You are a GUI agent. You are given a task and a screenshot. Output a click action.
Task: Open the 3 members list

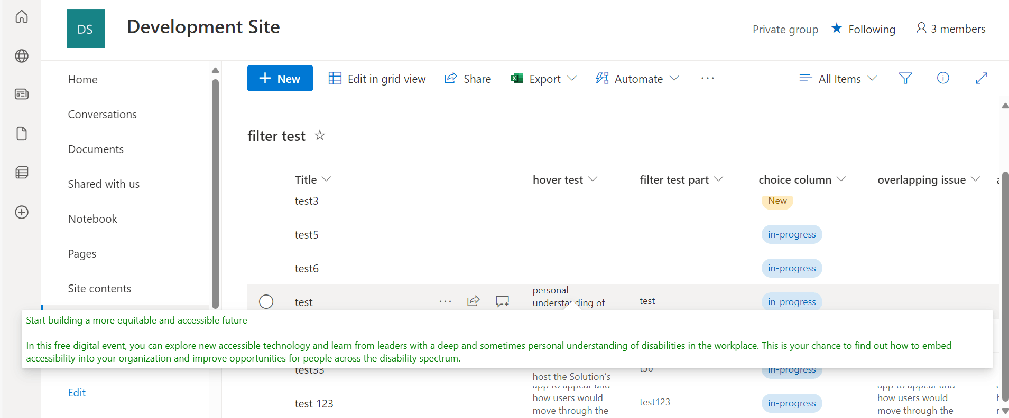click(951, 28)
